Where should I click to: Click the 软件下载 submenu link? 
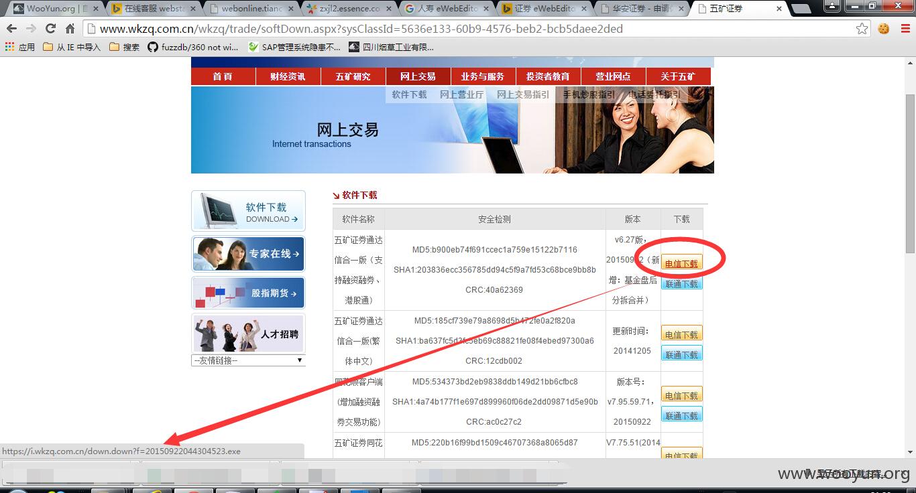409,94
